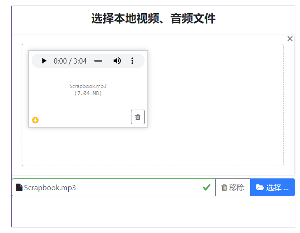The width and height of the screenshot is (300, 233).
Task: Click the file document icon in caption
Action: (19, 187)
